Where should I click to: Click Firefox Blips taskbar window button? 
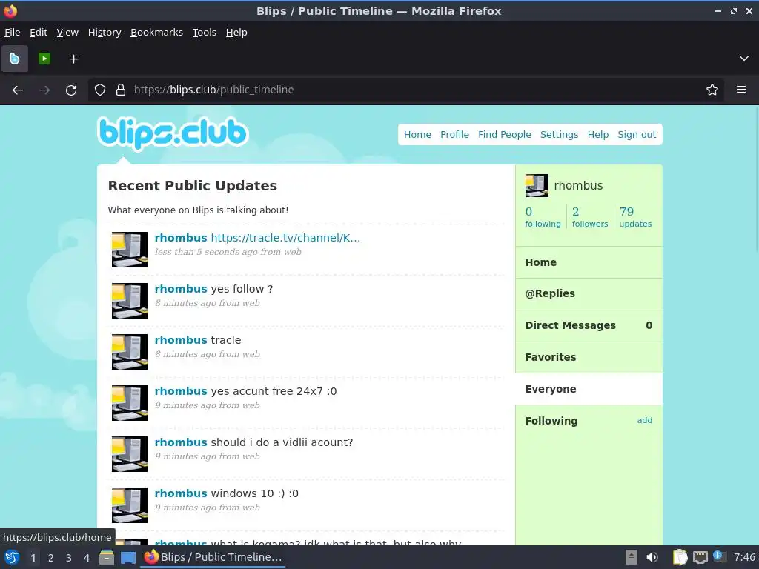213,557
